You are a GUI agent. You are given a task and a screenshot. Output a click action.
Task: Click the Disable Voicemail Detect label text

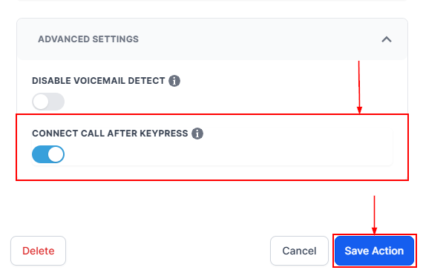99,81
